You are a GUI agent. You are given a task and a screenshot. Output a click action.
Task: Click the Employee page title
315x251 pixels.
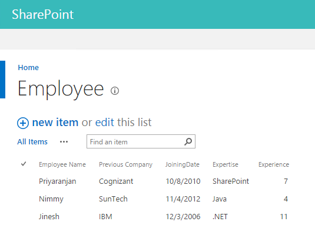(61, 89)
